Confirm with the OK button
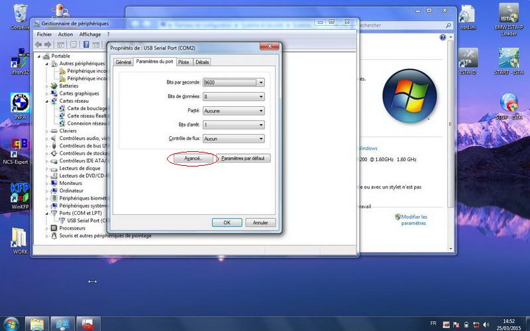The width and height of the screenshot is (530, 331). pyautogui.click(x=227, y=223)
